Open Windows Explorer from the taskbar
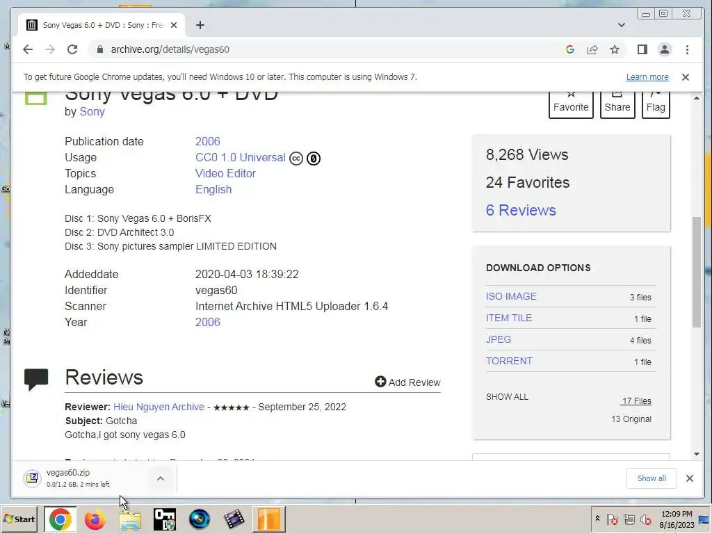The width and height of the screenshot is (712, 534). click(x=130, y=520)
